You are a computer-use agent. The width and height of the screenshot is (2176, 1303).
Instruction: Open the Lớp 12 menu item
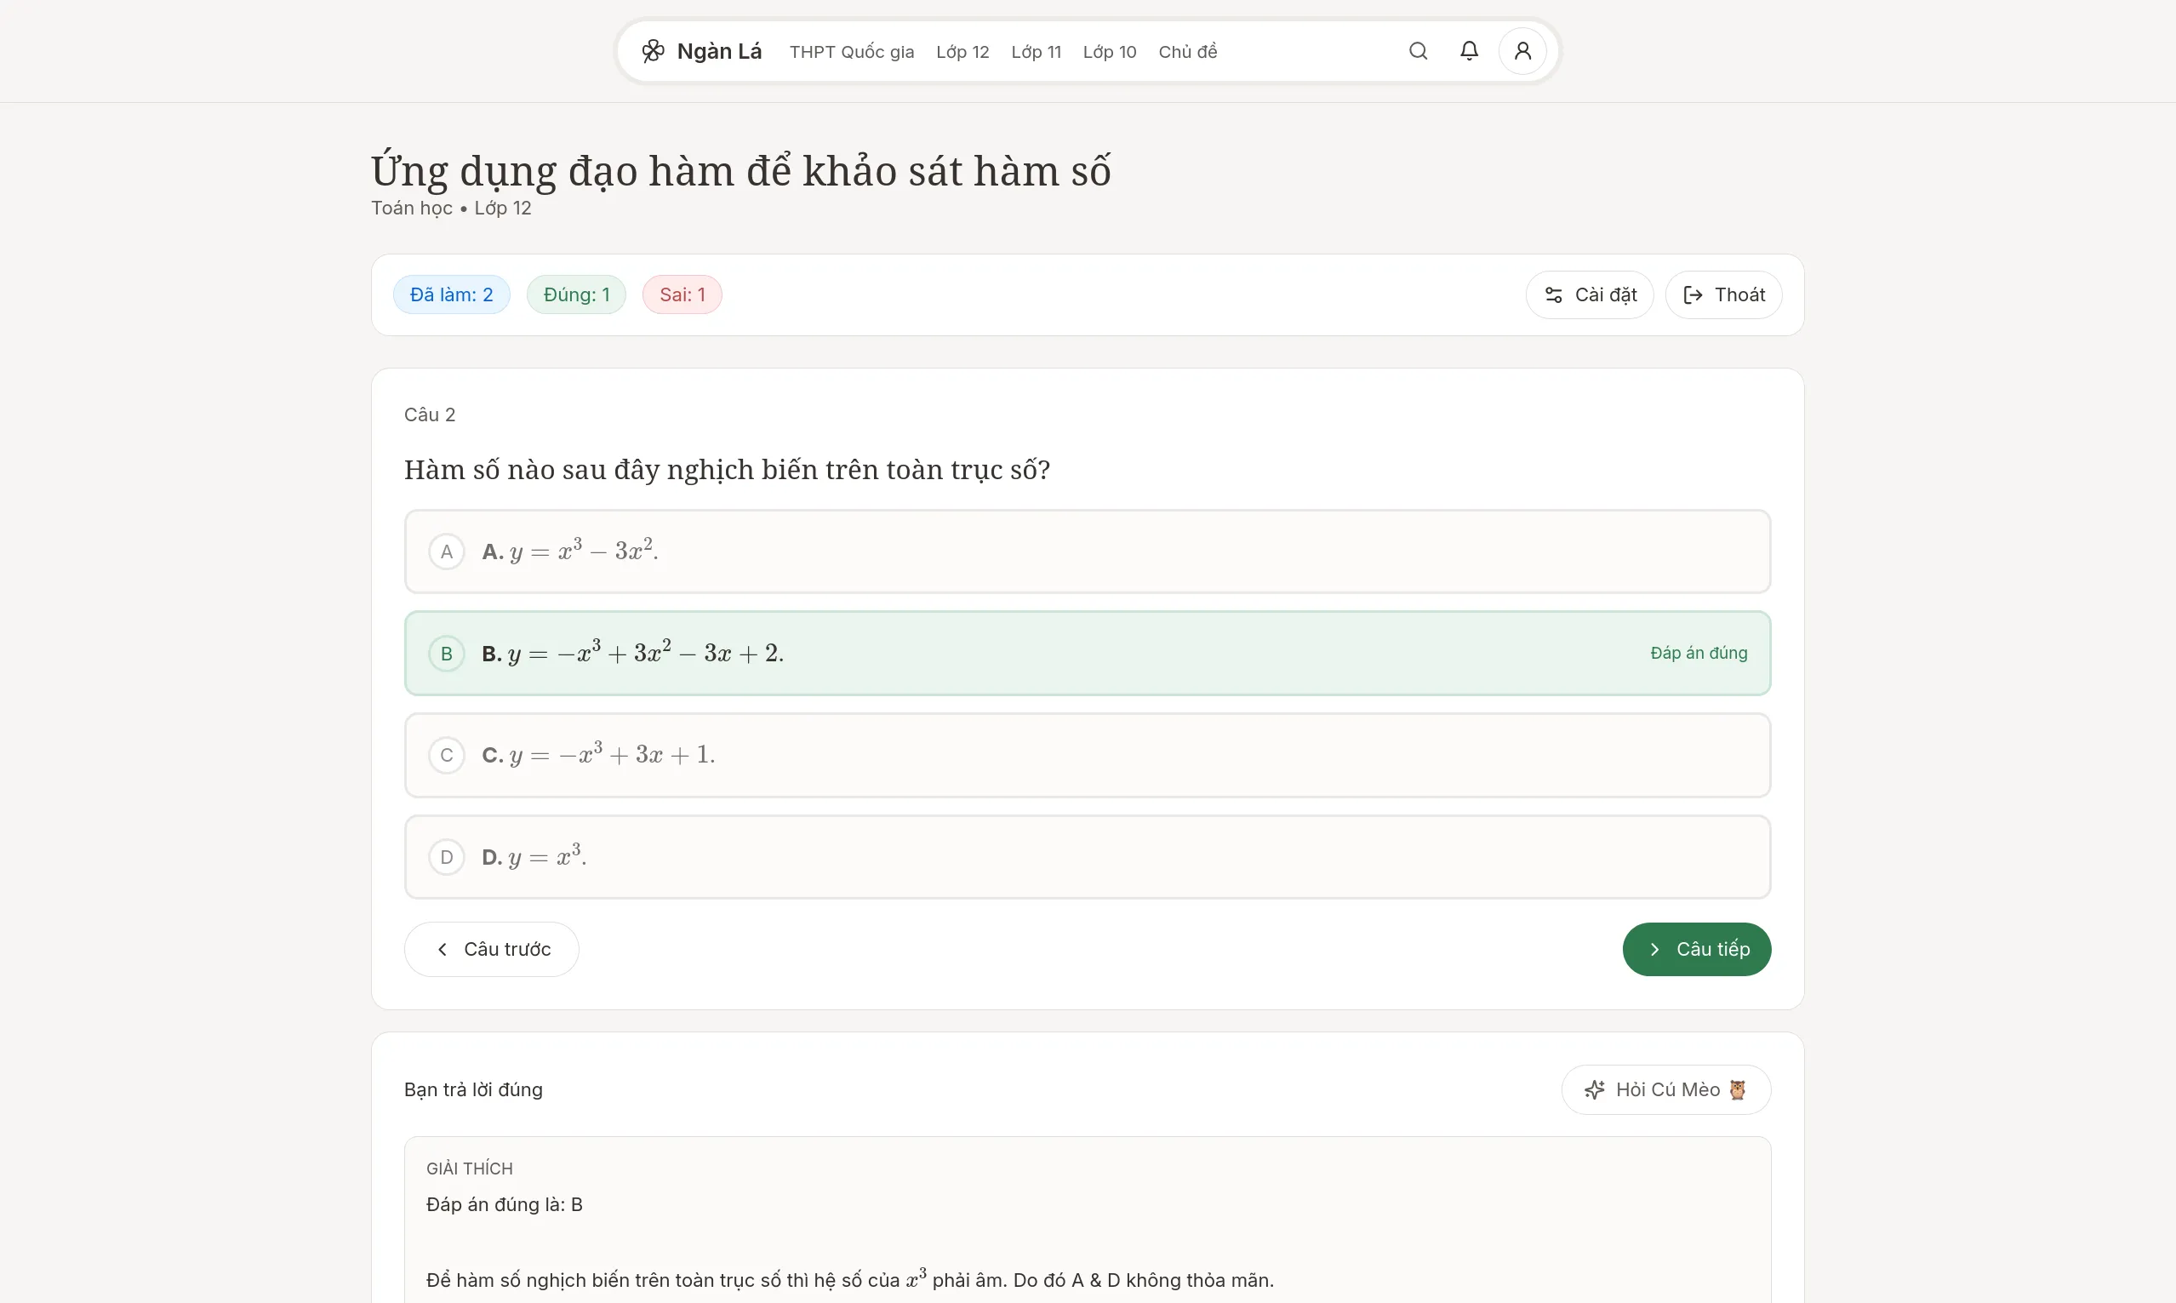coord(962,52)
